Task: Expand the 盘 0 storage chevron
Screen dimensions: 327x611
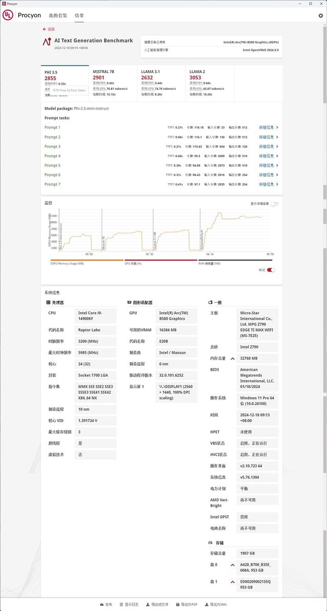Action: [x=233, y=564]
